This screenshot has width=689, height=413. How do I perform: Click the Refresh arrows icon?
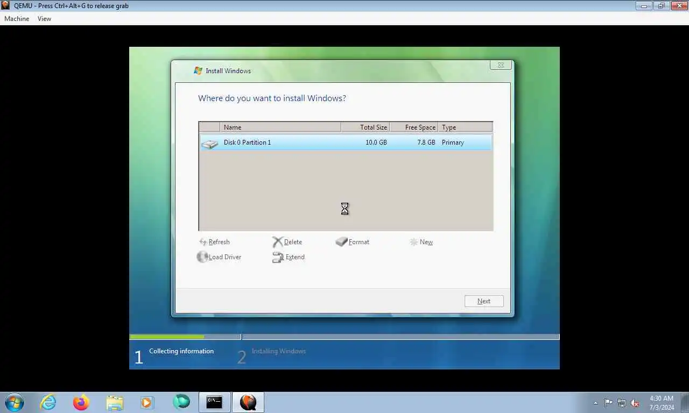click(x=203, y=242)
